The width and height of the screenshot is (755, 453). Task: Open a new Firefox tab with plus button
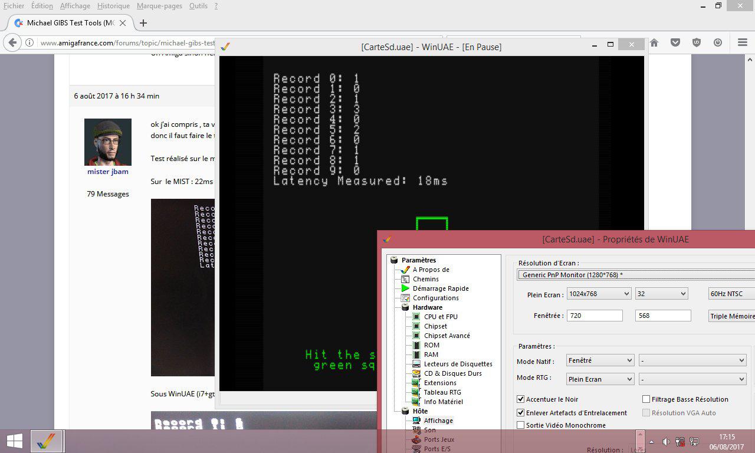[x=143, y=23]
